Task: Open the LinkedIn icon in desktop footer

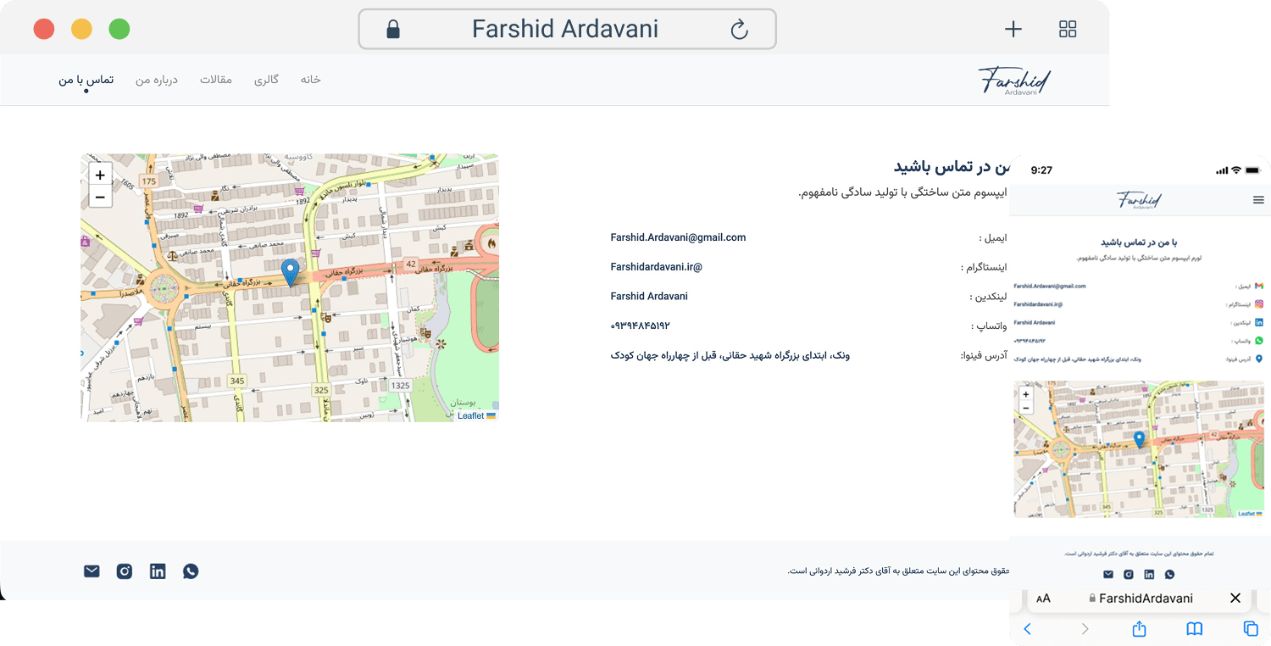Action: pos(158,571)
